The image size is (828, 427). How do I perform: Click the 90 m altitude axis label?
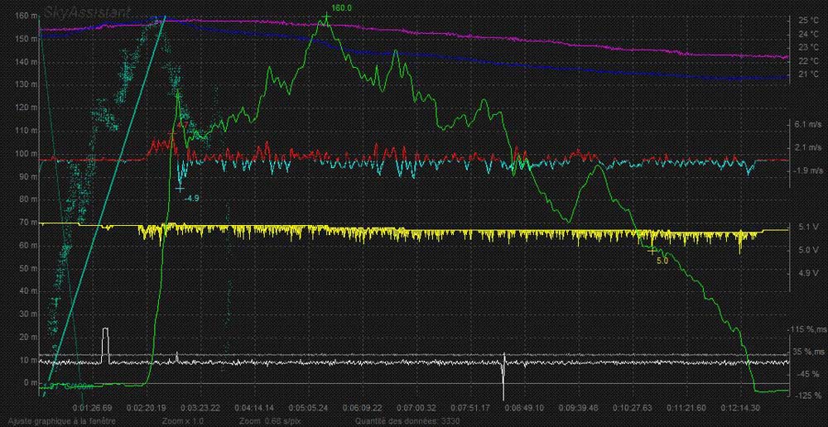[x=28, y=177]
